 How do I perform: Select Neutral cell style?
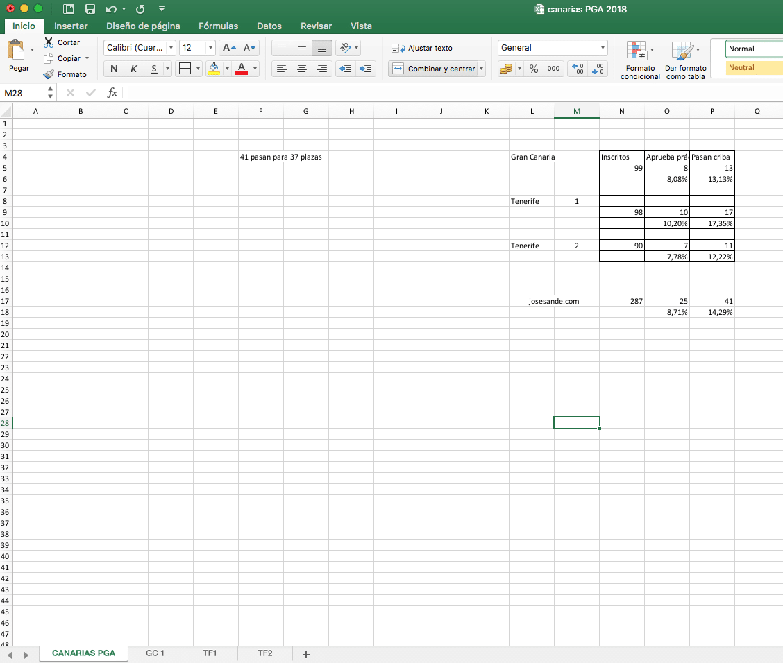tap(754, 68)
